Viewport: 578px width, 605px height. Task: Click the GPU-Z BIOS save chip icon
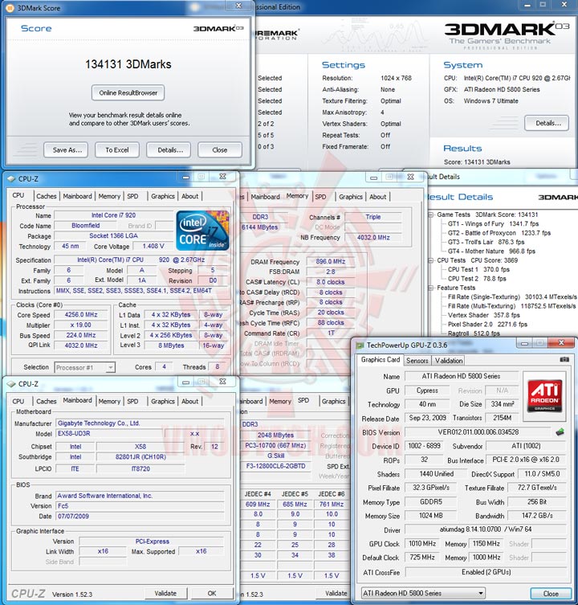pyautogui.click(x=560, y=432)
